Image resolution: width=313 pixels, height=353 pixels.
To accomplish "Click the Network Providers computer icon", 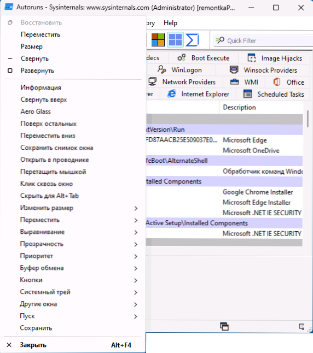I will (153, 81).
